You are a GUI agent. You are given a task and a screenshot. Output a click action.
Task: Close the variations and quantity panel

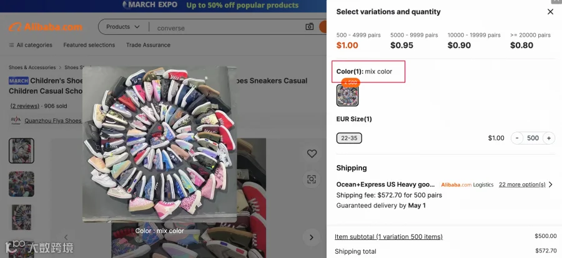point(550,12)
